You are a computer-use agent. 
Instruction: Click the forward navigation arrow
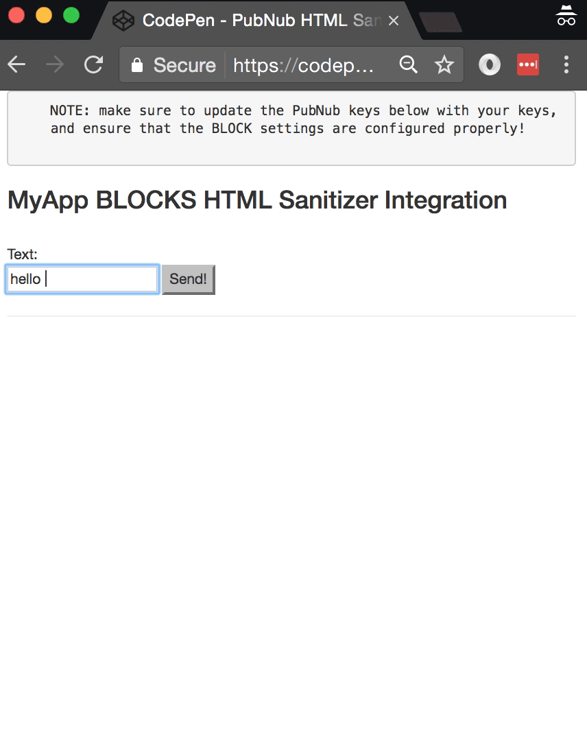point(55,65)
